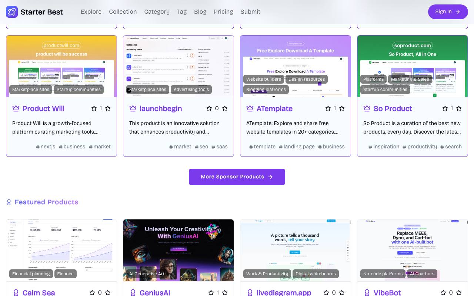Screen dimensions: 474x296
Task: Click the award icon beside VibeBot
Action: (367, 293)
